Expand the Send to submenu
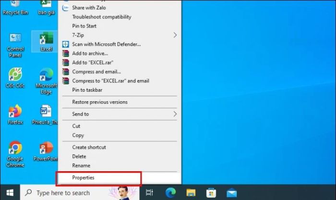This screenshot has width=336, height=200. click(x=120, y=114)
